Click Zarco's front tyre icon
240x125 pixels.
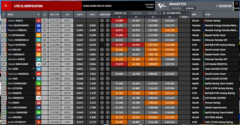pos(102,21)
